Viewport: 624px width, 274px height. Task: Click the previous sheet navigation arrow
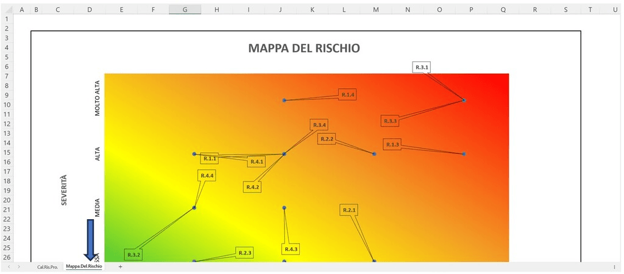(x=9, y=267)
